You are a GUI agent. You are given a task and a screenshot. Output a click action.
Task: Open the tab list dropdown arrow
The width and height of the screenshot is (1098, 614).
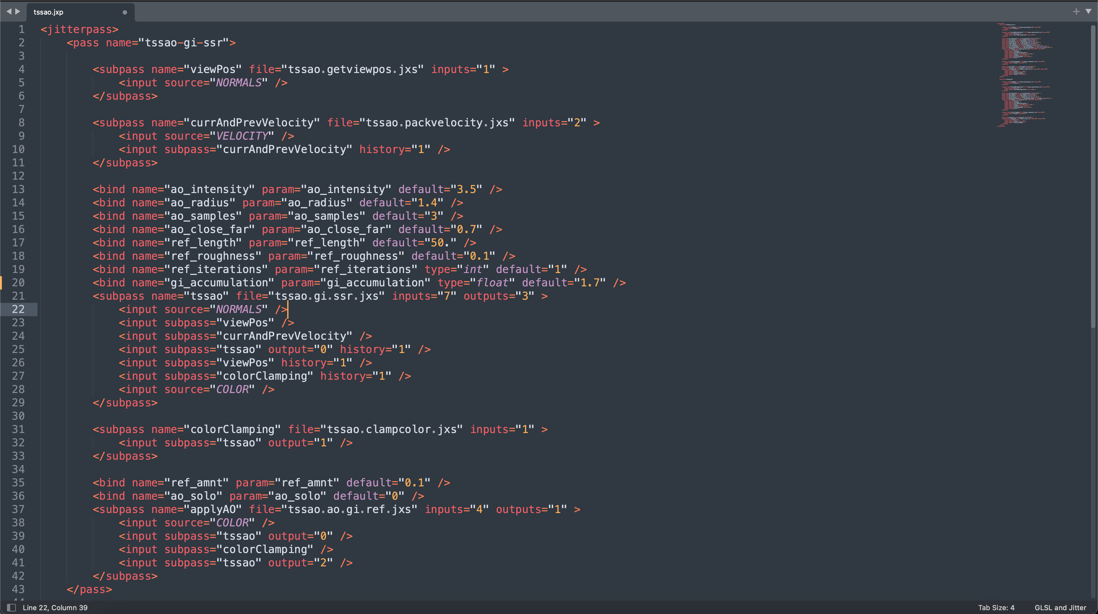pyautogui.click(x=1088, y=11)
